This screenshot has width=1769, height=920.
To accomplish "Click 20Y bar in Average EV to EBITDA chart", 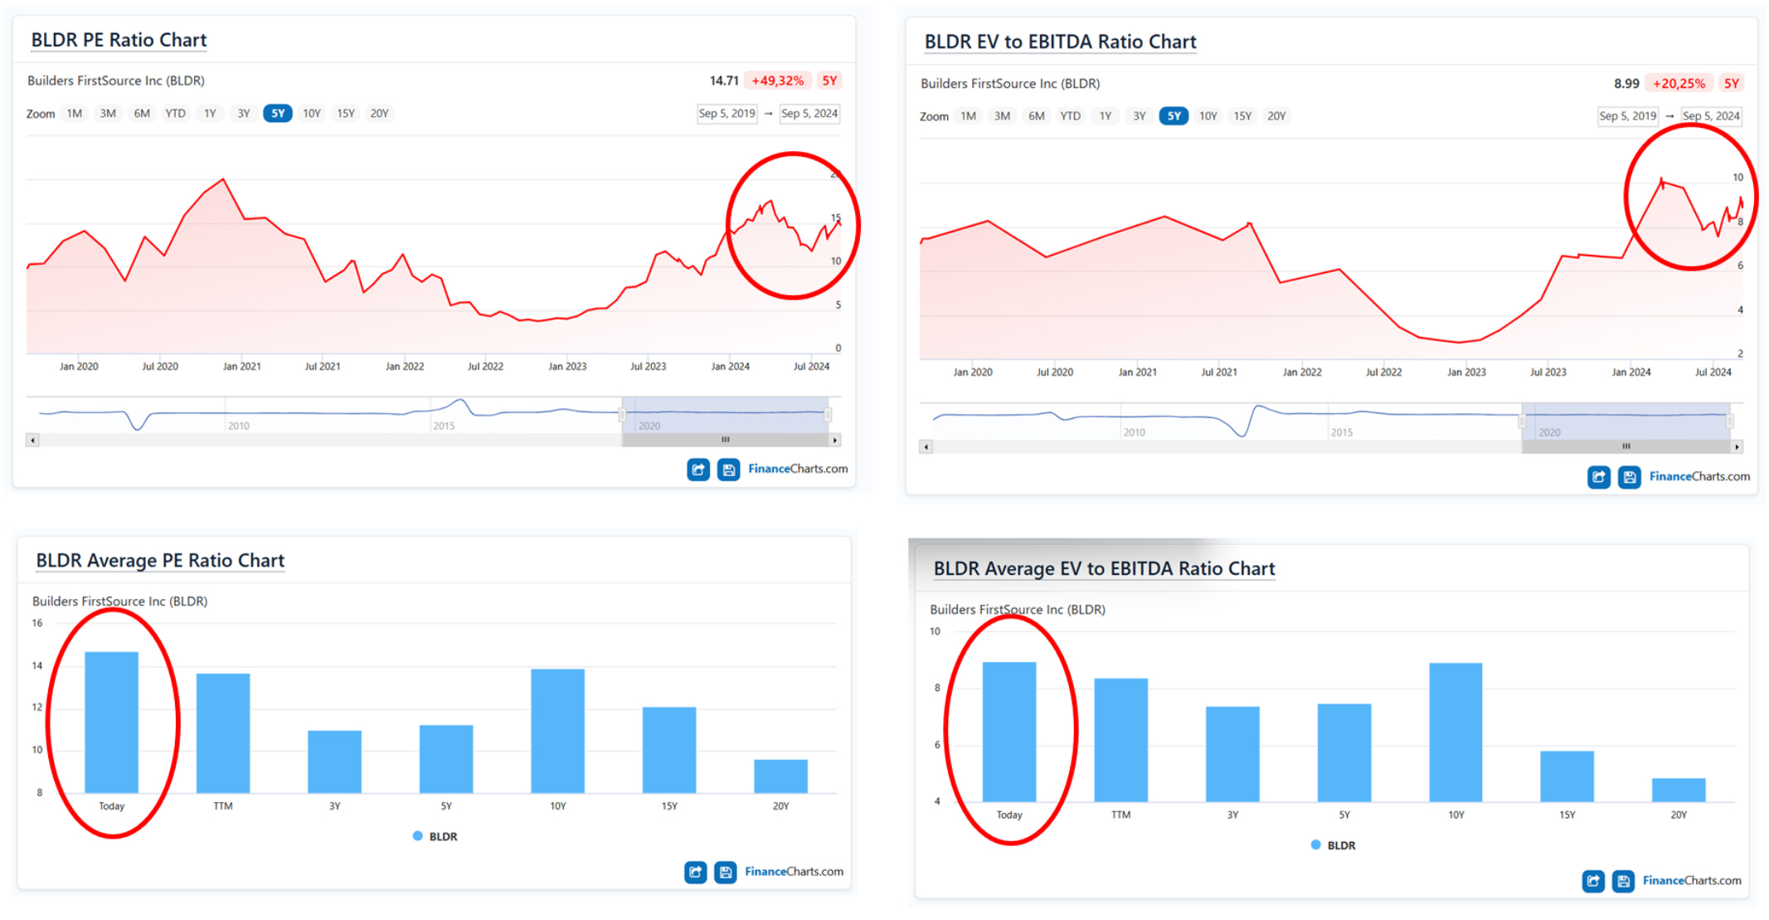I will click(1679, 790).
